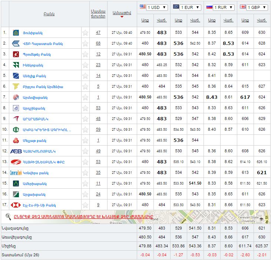Click the Byblos Bank Armenia logo
This screenshot has height=260, width=271.
[16, 87]
